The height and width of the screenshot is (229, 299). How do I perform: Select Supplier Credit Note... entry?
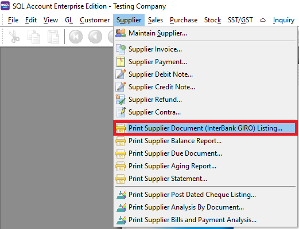click(205, 87)
